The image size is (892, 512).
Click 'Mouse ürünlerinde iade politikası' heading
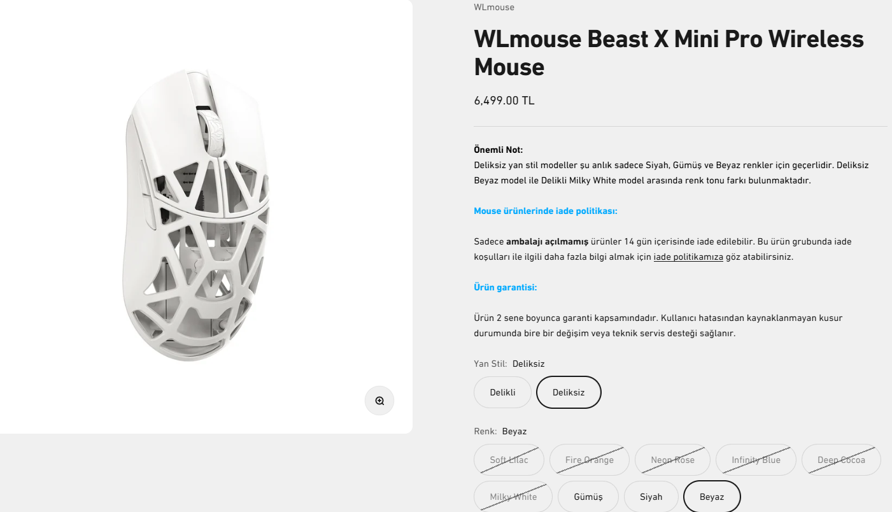point(545,211)
